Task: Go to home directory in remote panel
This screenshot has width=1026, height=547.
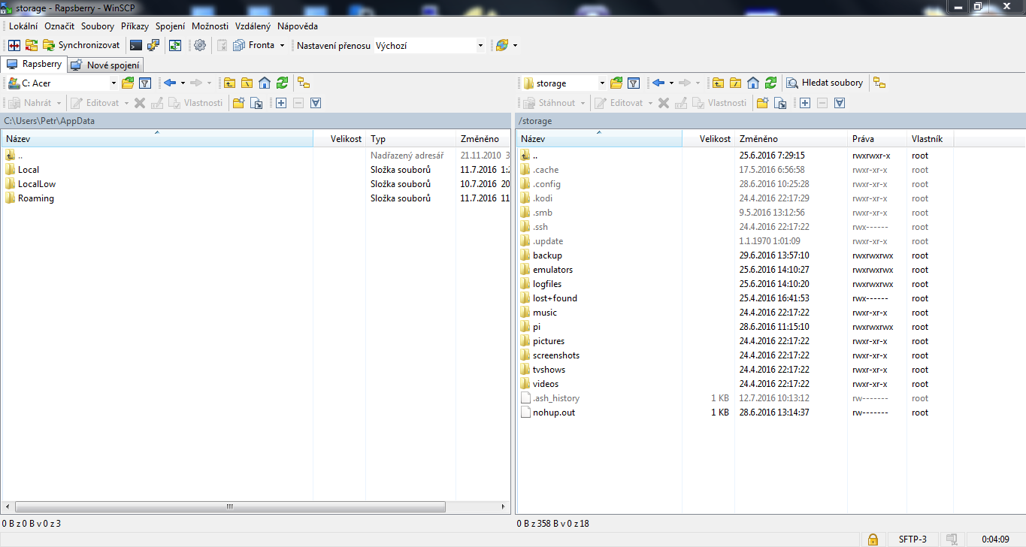Action: point(753,83)
